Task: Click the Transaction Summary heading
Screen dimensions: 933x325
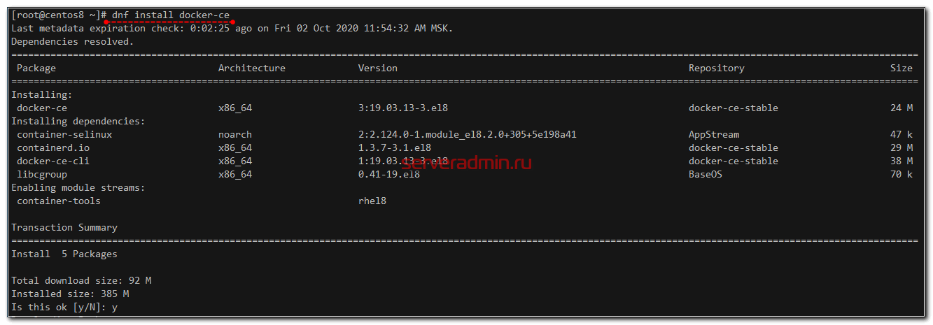Action: [64, 228]
